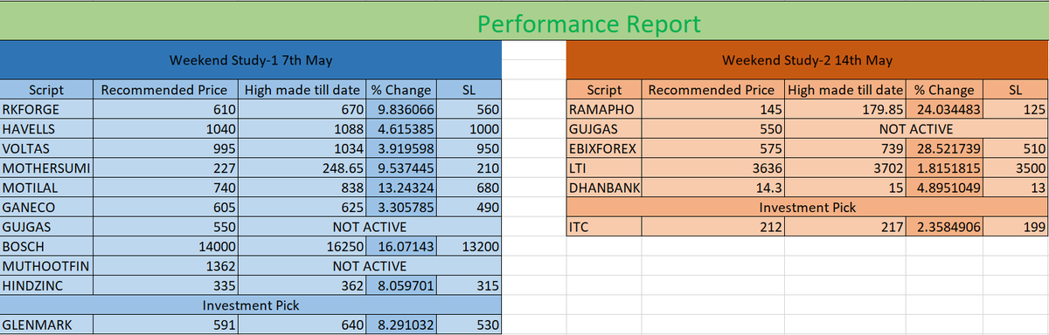This screenshot has height=335, width=1049.
Task: Select the Performance Report title cell
Action: click(524, 20)
